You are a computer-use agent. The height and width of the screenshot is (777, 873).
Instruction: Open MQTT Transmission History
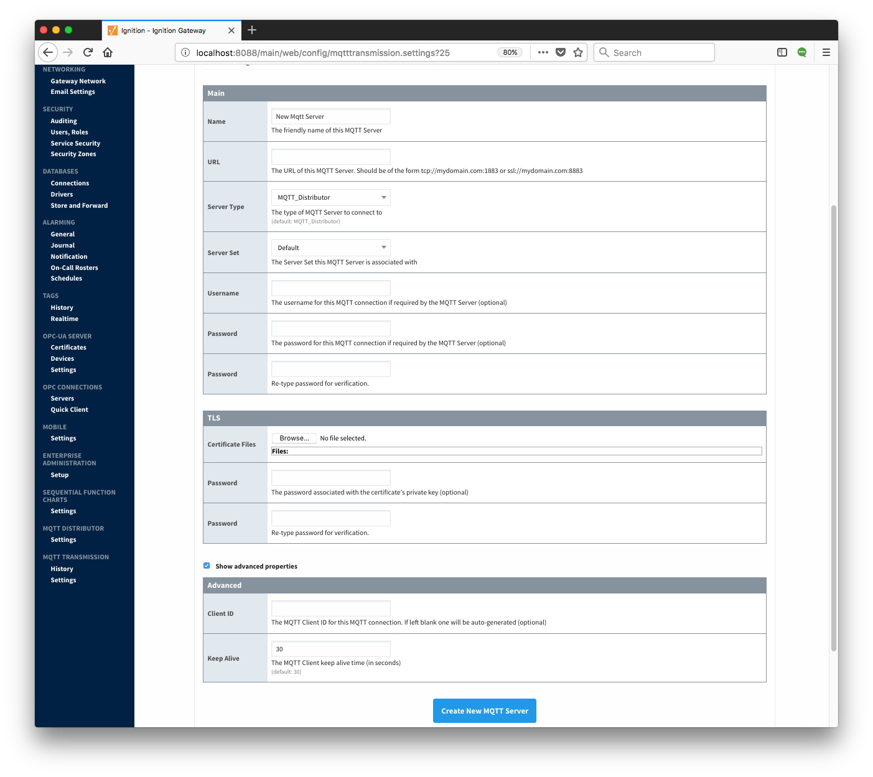[x=62, y=569]
